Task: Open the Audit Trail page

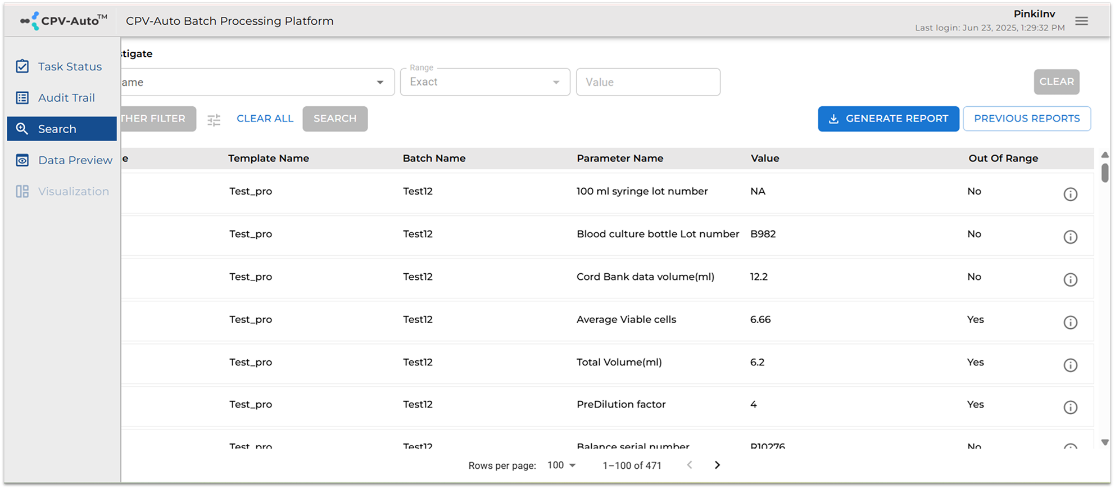Action: [x=62, y=98]
